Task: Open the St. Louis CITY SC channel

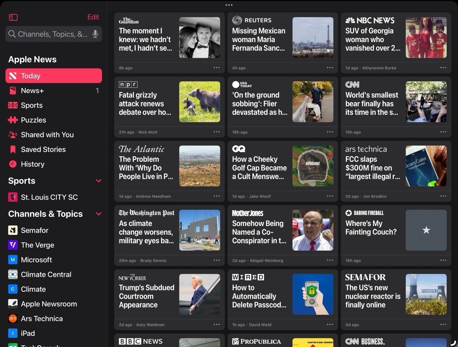Action: (x=48, y=197)
